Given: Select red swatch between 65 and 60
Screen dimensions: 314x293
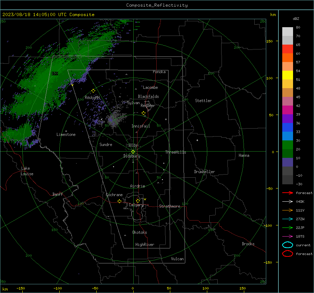Looking at the screenshot, I should (x=287, y=49).
